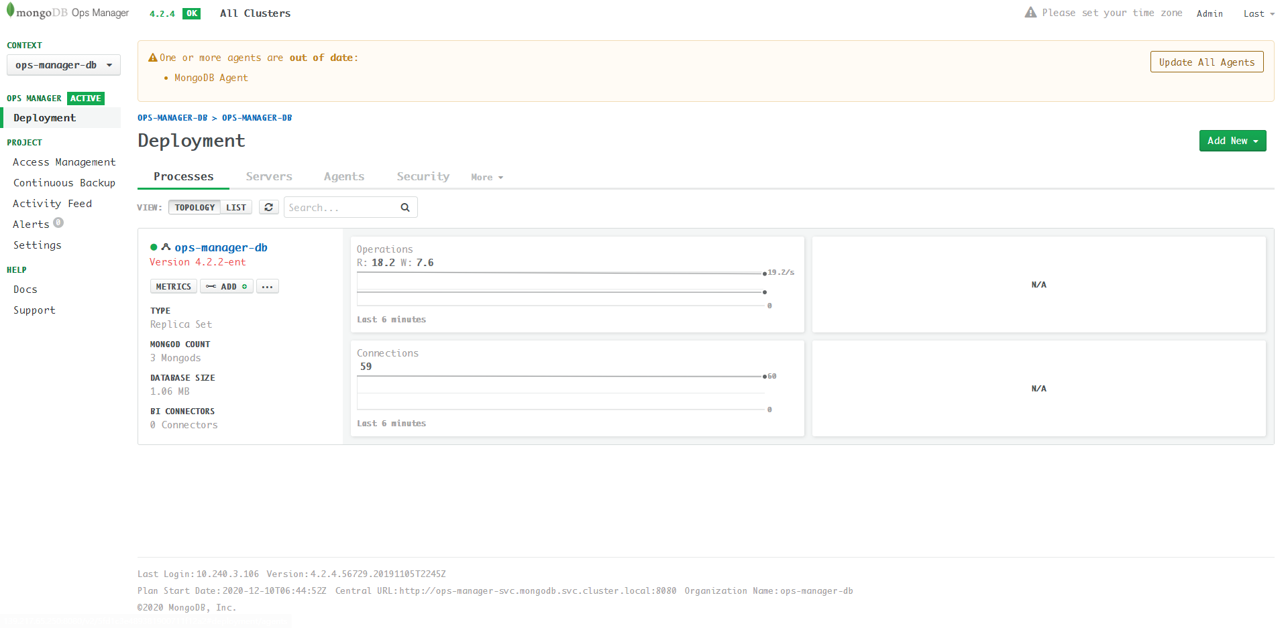Open Continuous Backup from the sidebar
Screen dimensions: 1288x628
point(64,182)
